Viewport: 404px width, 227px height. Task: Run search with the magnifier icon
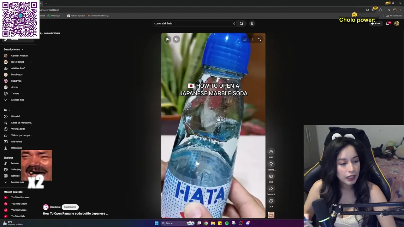pos(241,23)
